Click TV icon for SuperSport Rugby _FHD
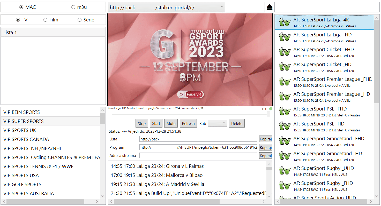Viewport: 381px width, 206px height. pos(285,186)
